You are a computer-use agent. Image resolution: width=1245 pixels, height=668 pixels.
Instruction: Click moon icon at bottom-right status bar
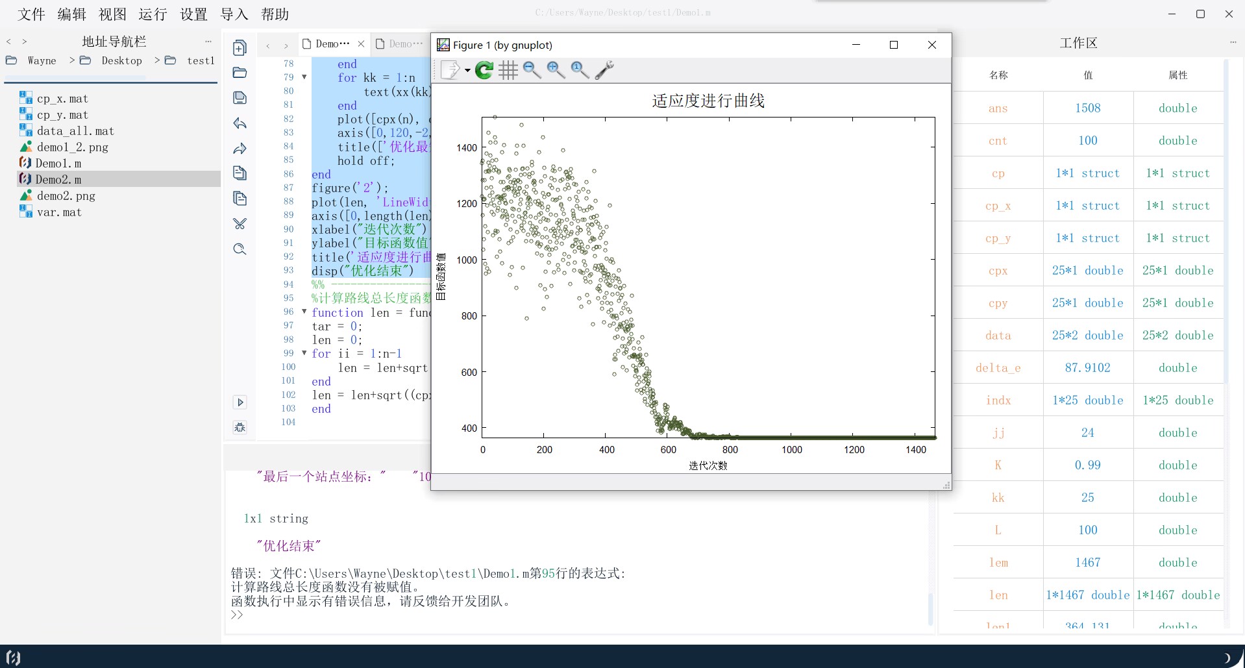(x=1227, y=657)
